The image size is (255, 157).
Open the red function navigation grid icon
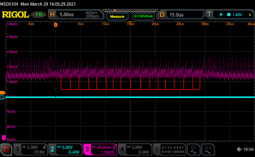click(x=6, y=149)
